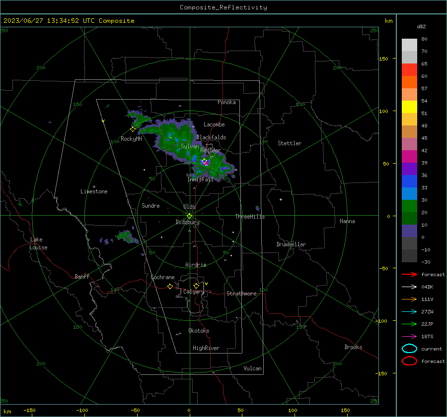The height and width of the screenshot is (417, 447).
Task: Click the Limestone label
Action: [x=94, y=191]
